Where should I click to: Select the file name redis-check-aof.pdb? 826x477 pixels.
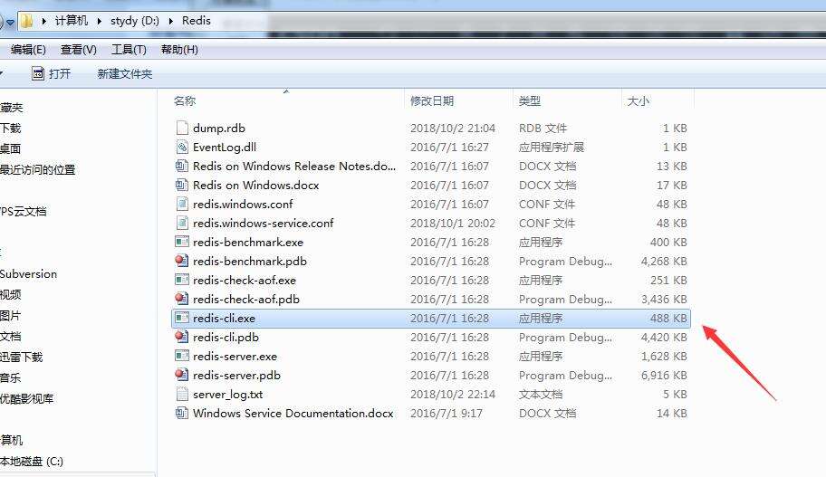(246, 300)
